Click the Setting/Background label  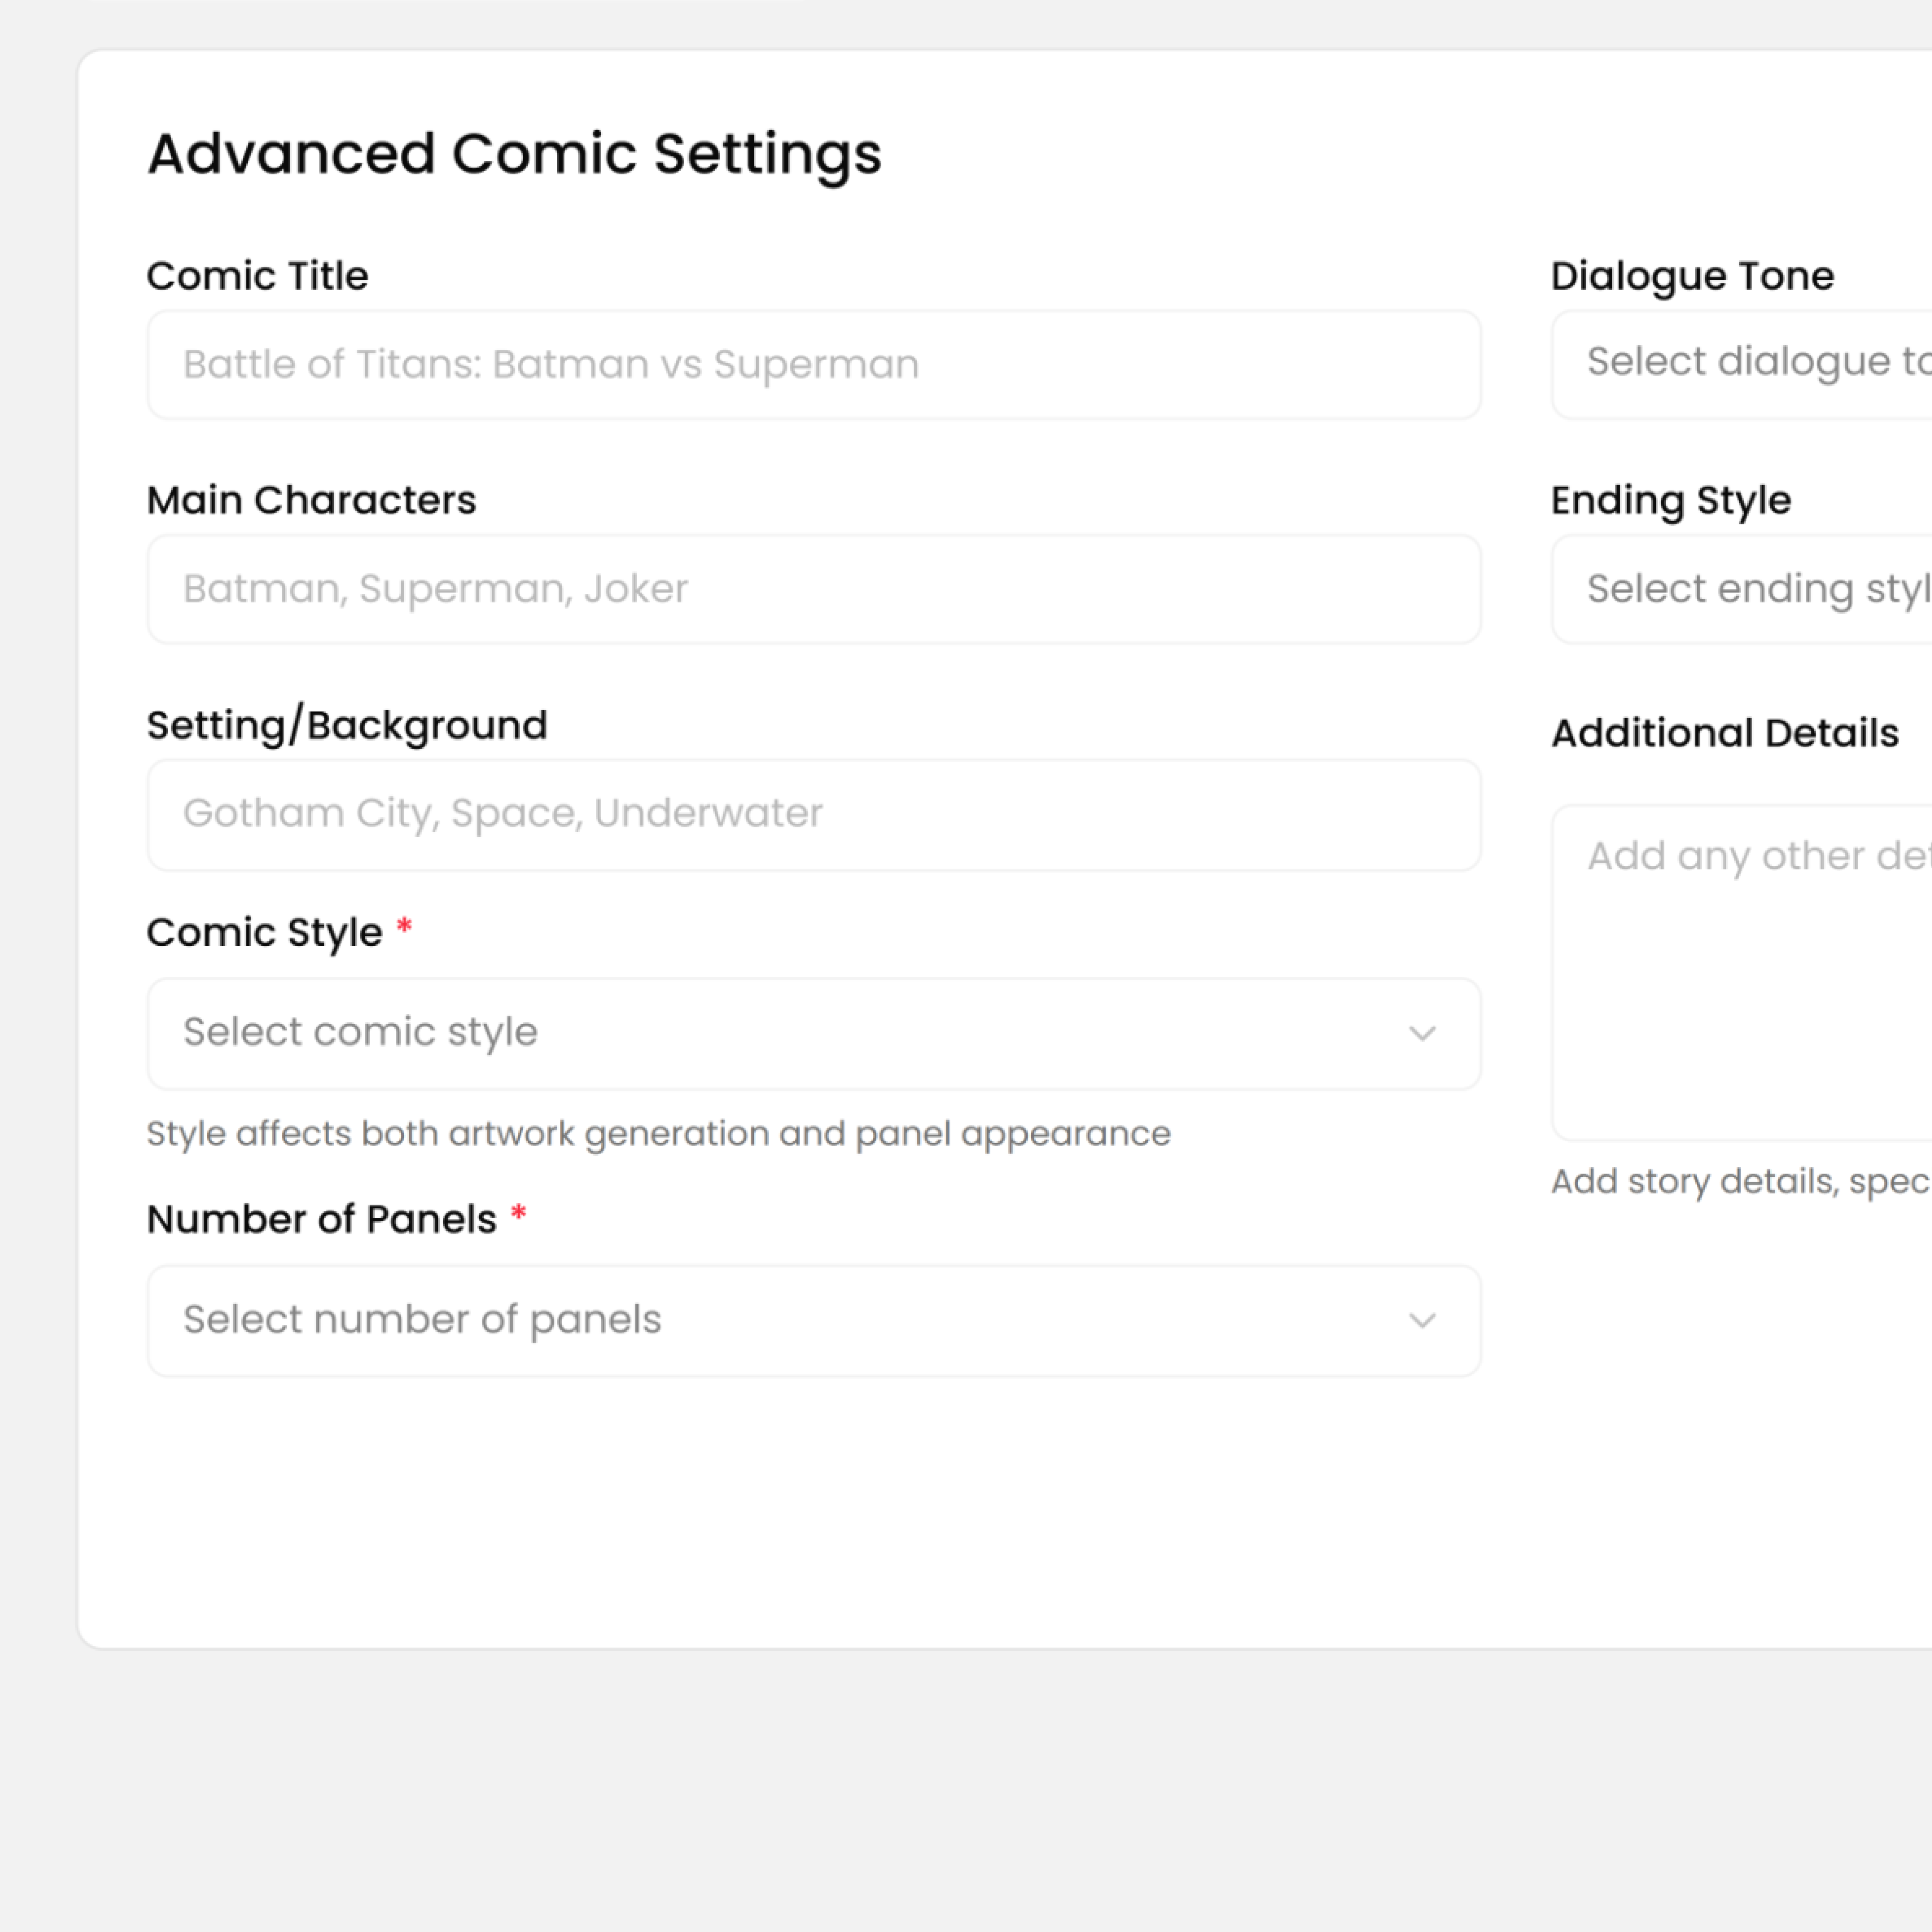point(346,725)
